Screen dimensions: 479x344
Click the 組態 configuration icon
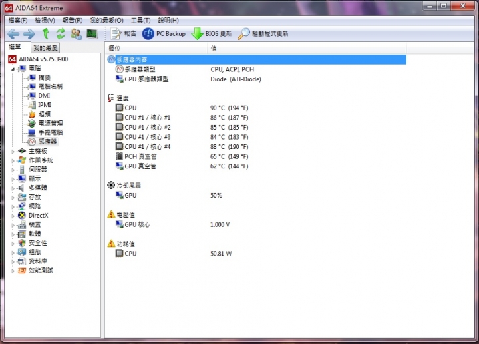coord(22,252)
